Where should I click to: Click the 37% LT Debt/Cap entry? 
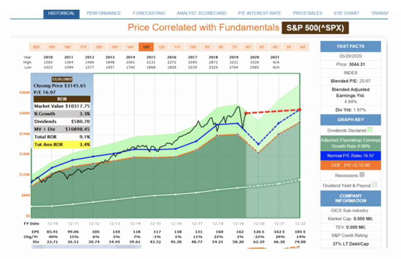pos(351,244)
